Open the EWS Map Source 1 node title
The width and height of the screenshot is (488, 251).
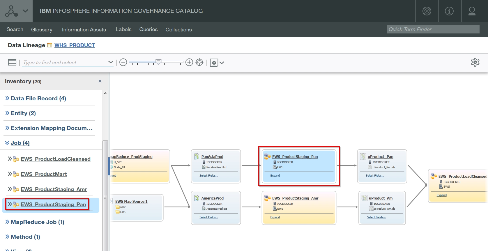pos(131,201)
